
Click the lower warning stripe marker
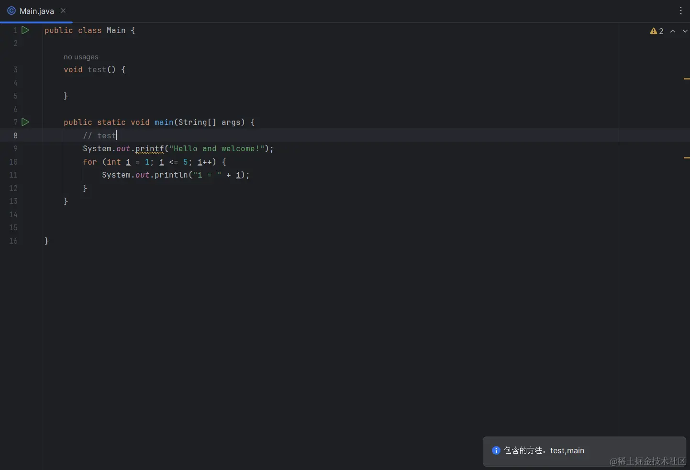click(x=687, y=157)
